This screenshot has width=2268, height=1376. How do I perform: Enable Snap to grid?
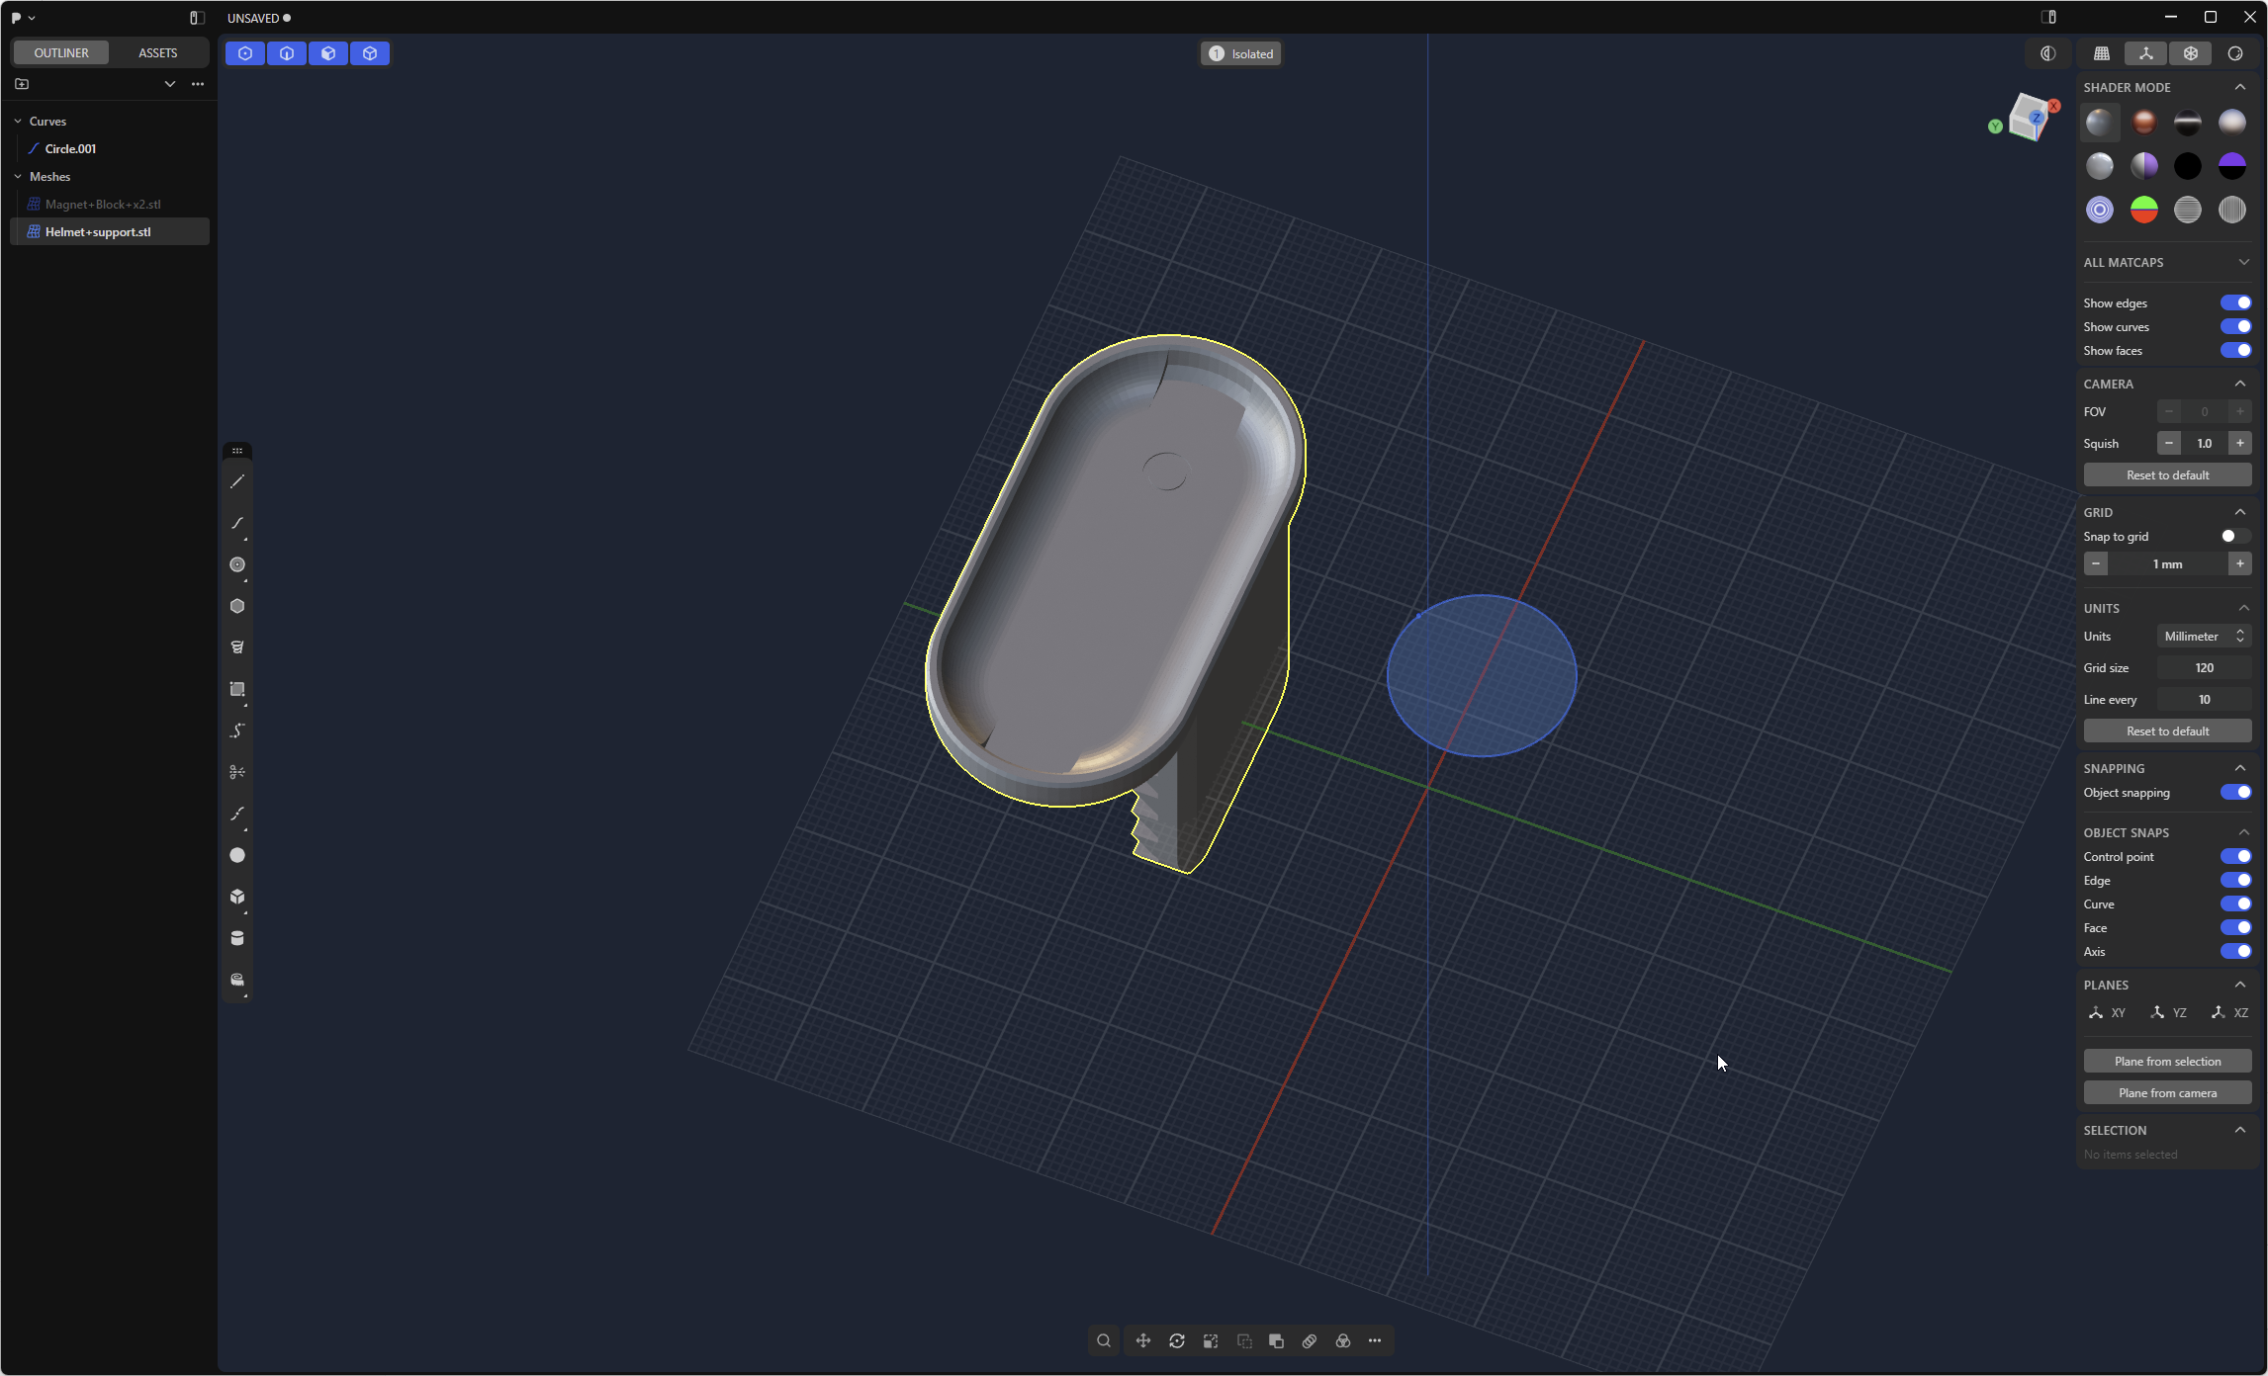[2235, 537]
